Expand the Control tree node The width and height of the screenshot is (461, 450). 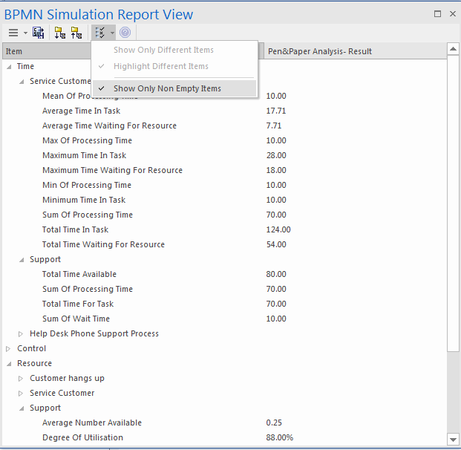9,348
